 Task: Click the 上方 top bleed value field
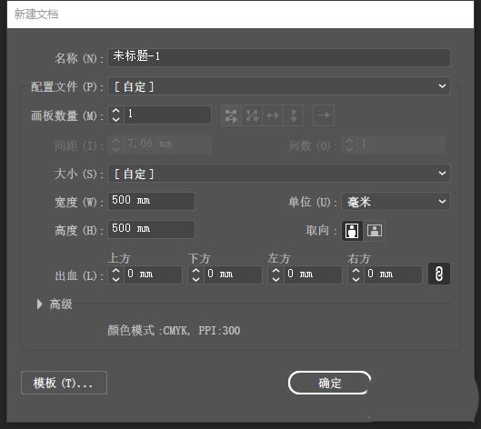click(x=153, y=274)
